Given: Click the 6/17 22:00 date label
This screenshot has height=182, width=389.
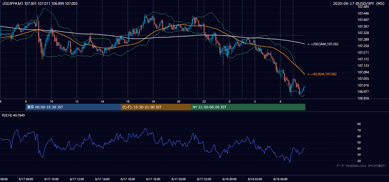Looking at the screenshot, I should click(204, 179).
